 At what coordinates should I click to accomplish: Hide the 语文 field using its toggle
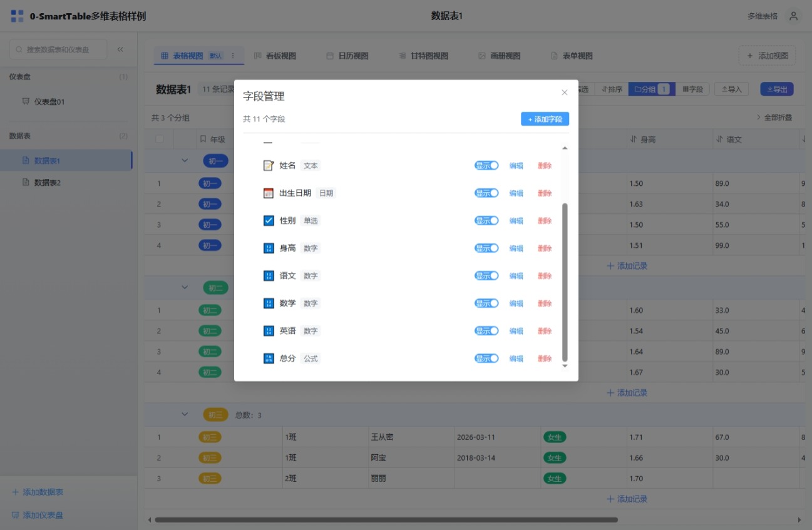click(486, 276)
